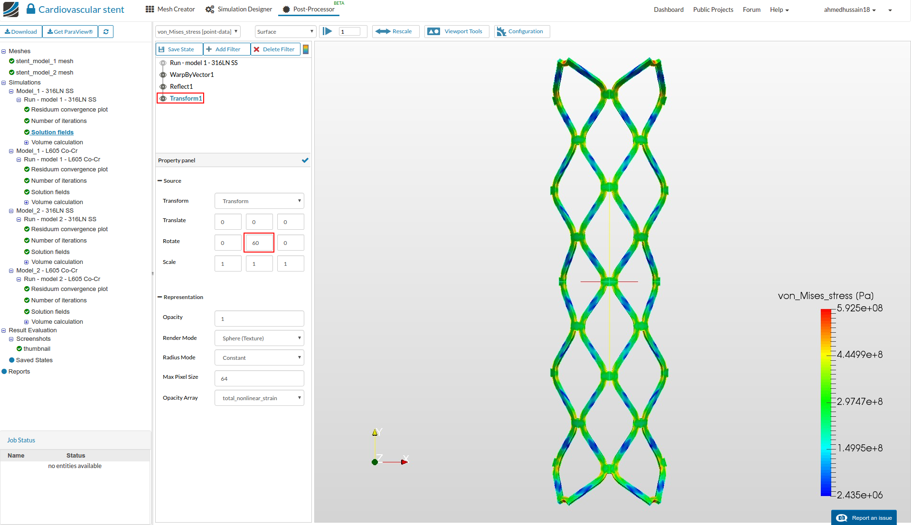Switch to the Simulation Designer tab
The height and width of the screenshot is (525, 911).
238,9
